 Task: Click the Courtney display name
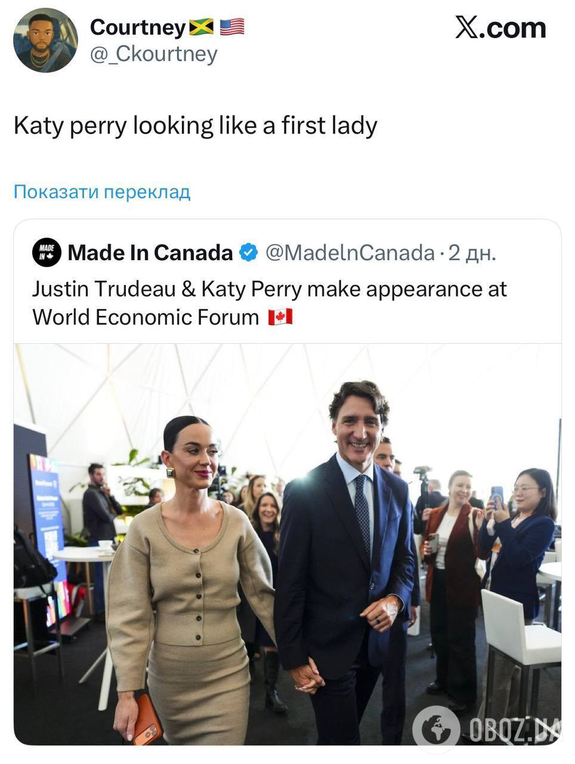pos(138,27)
